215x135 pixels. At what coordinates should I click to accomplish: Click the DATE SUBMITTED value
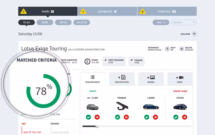pyautogui.click(x=69, y=63)
